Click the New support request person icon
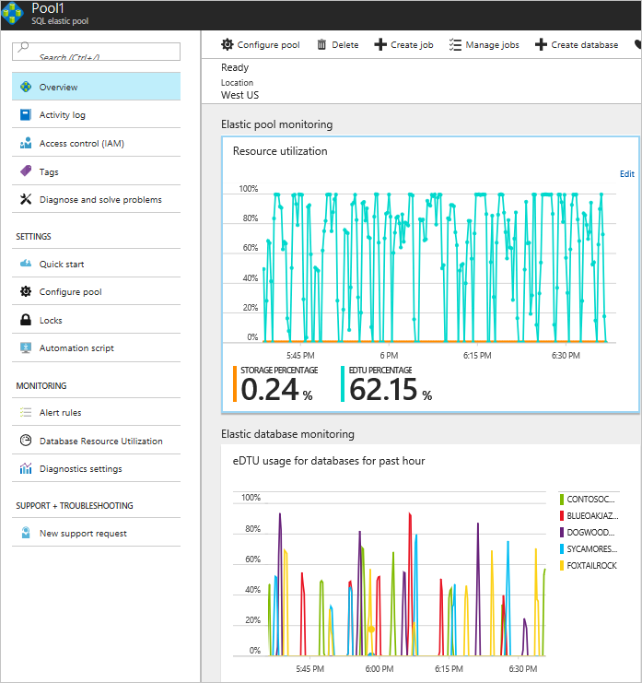642x683 pixels. pyautogui.click(x=26, y=533)
